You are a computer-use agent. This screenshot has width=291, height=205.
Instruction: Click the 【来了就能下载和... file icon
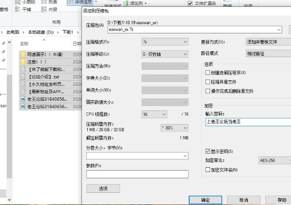click(23, 69)
